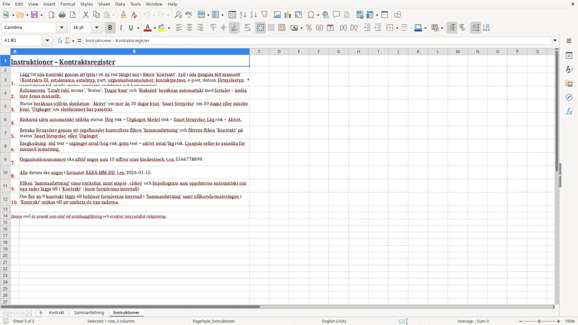
Task: Open the Sheet menu
Action: click(104, 4)
